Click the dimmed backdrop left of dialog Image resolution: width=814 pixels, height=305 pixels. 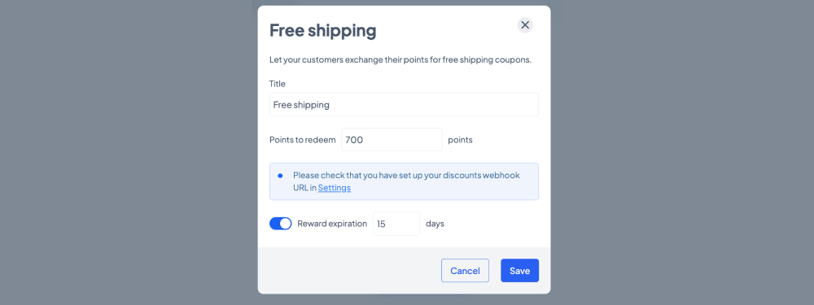pyautogui.click(x=129, y=153)
